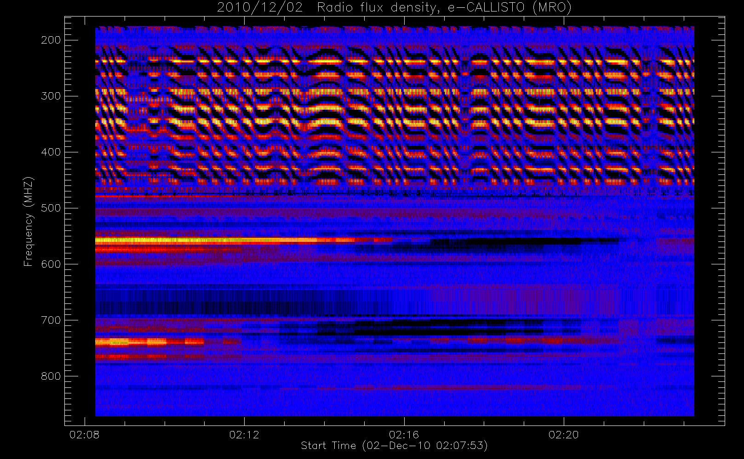Click the 400 frequency tick label
The width and height of the screenshot is (744, 459).
pyautogui.click(x=51, y=152)
